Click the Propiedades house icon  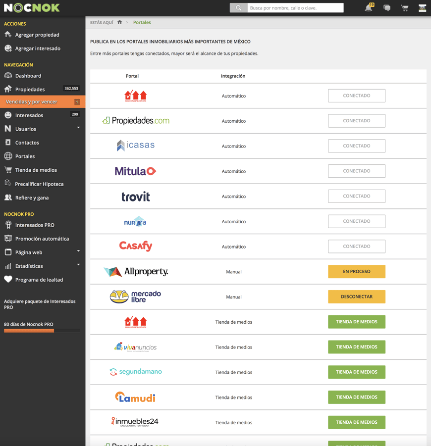point(8,89)
